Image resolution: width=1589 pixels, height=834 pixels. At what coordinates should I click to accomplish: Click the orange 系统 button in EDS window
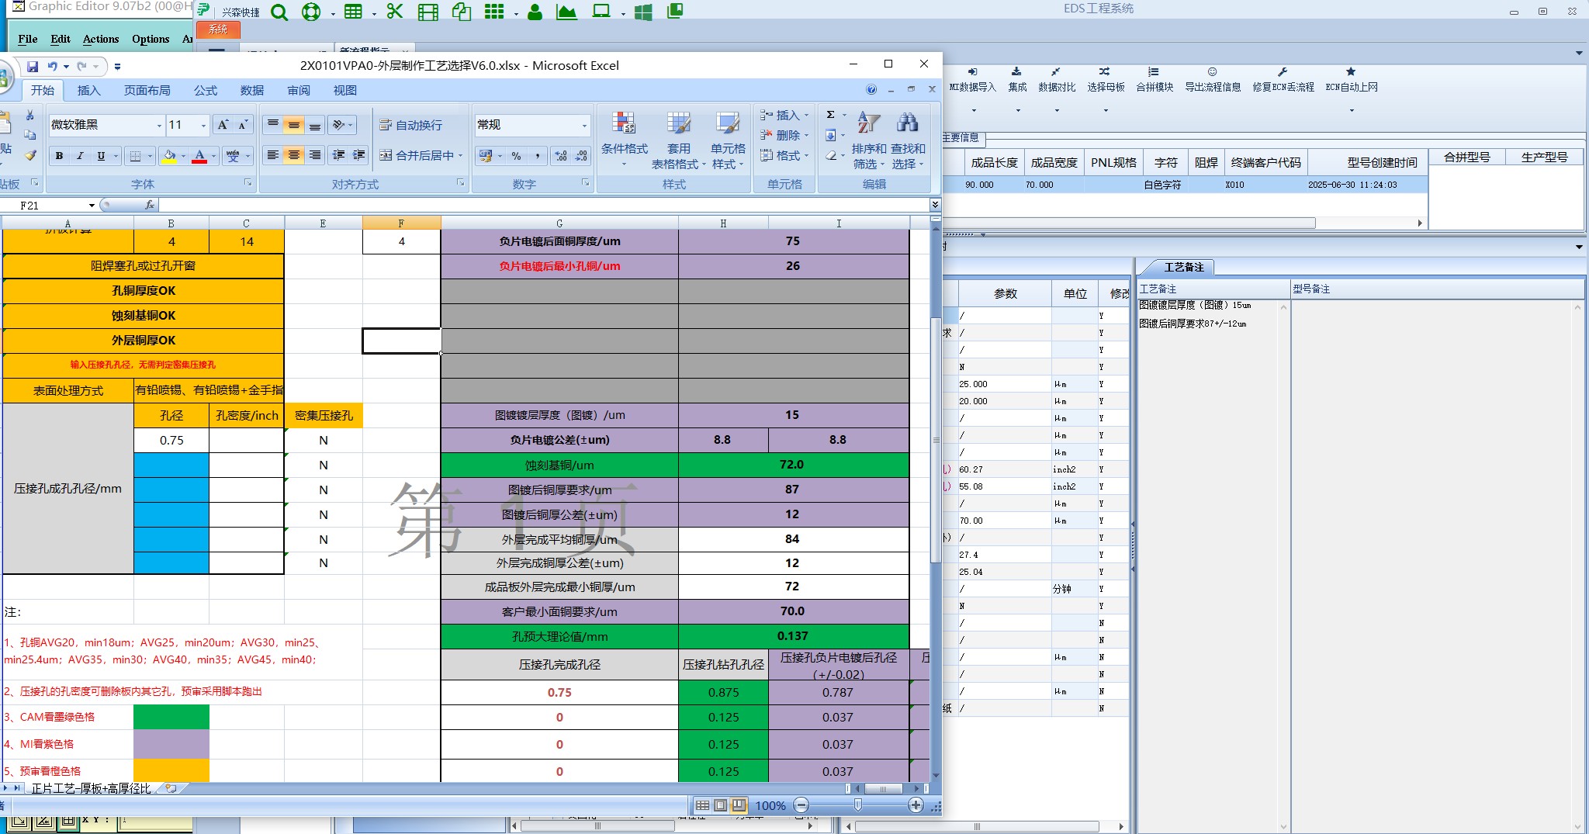(218, 29)
